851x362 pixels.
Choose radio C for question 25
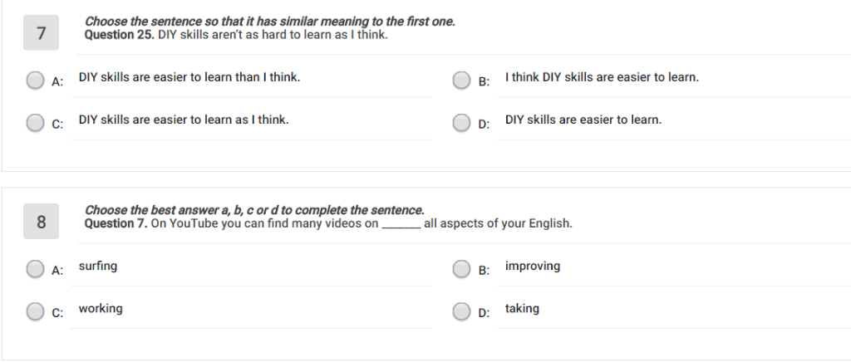[x=35, y=123]
